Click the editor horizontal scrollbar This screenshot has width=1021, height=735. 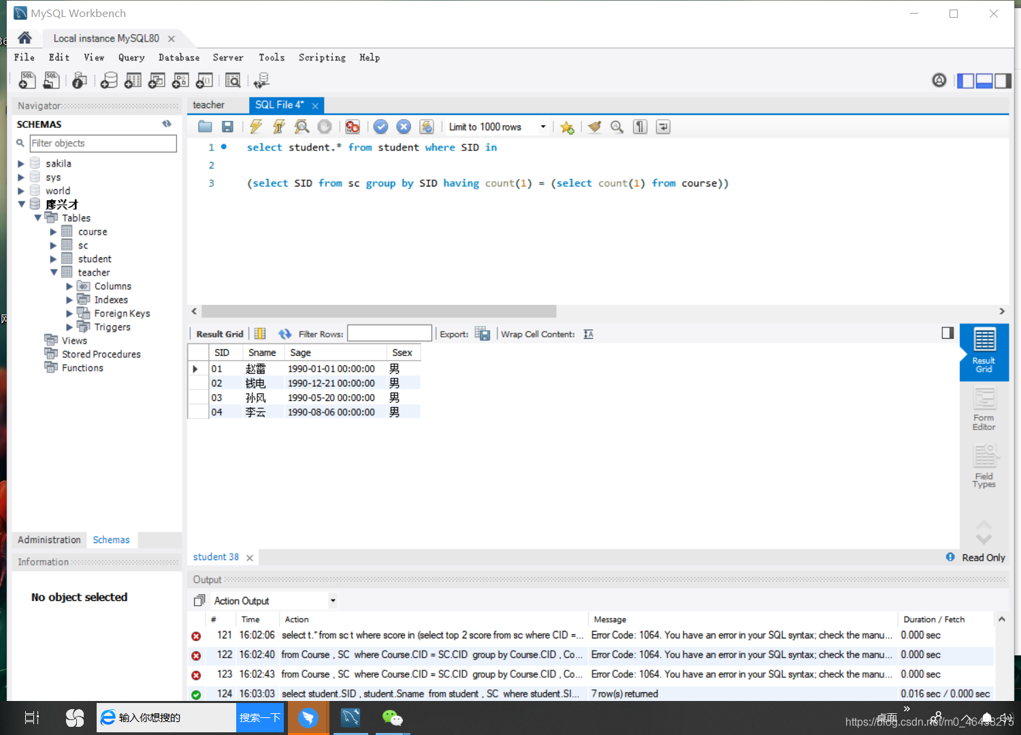pos(379,311)
